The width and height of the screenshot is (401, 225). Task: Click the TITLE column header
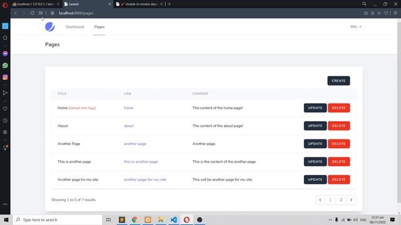pyautogui.click(x=62, y=94)
